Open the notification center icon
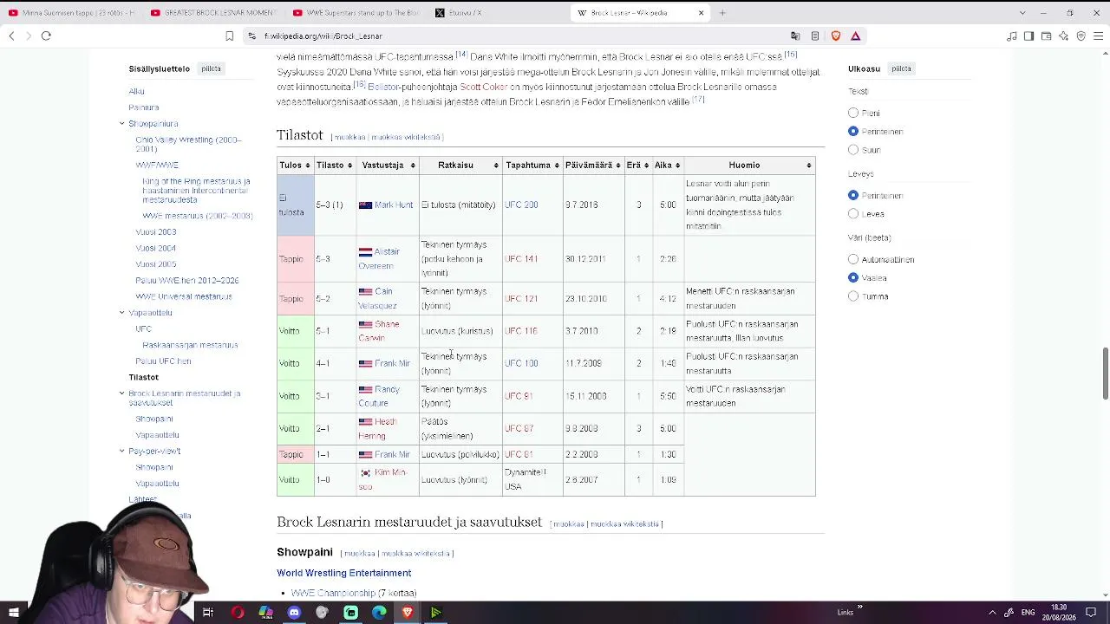 point(1092,613)
